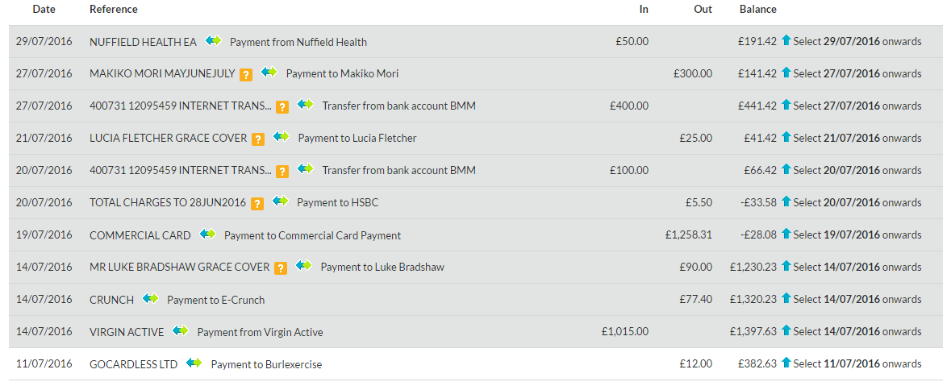Click transfer arrows icon next to VIRGIN ACTIVE
Viewport: 951px width, 386px height.
tap(180, 331)
